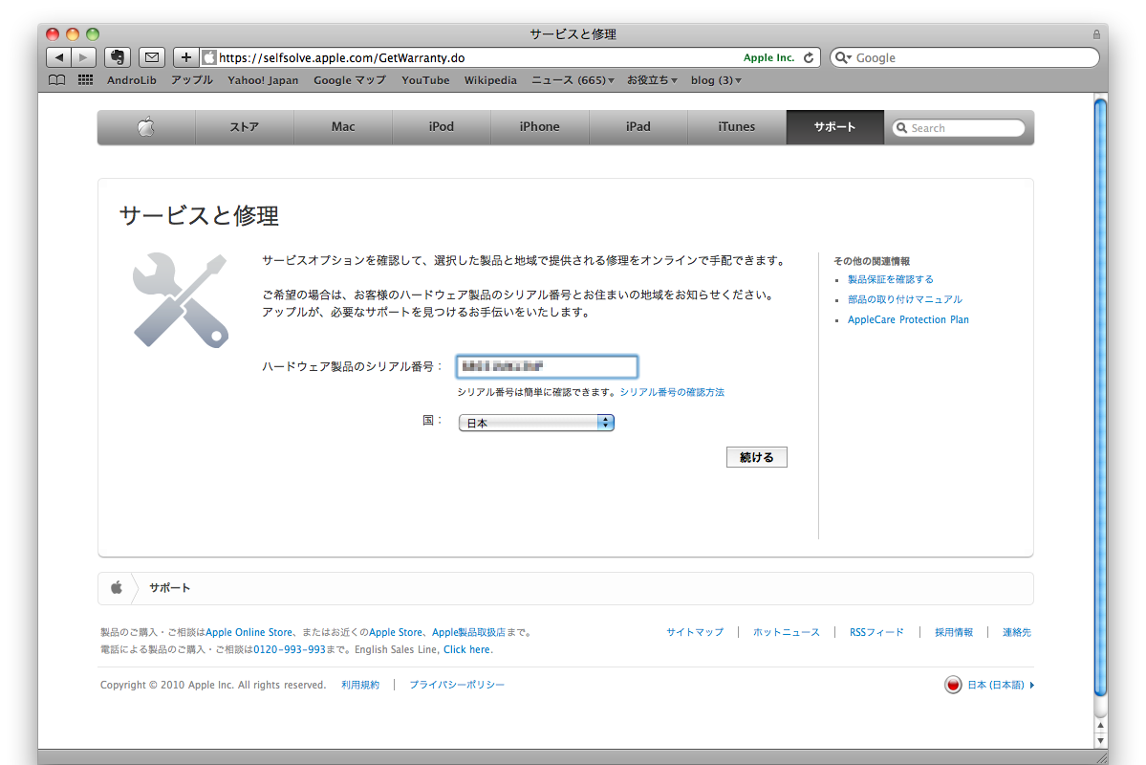1146x765 pixels.
Task: Open the ホットニュース footer link
Action: click(x=787, y=632)
